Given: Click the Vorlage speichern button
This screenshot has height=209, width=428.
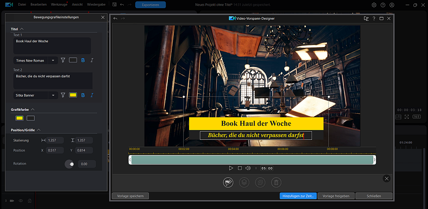Looking at the screenshot, I should (x=130, y=196).
